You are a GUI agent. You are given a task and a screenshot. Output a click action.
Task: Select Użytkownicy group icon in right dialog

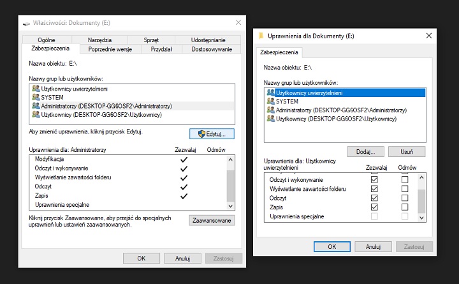click(x=271, y=119)
